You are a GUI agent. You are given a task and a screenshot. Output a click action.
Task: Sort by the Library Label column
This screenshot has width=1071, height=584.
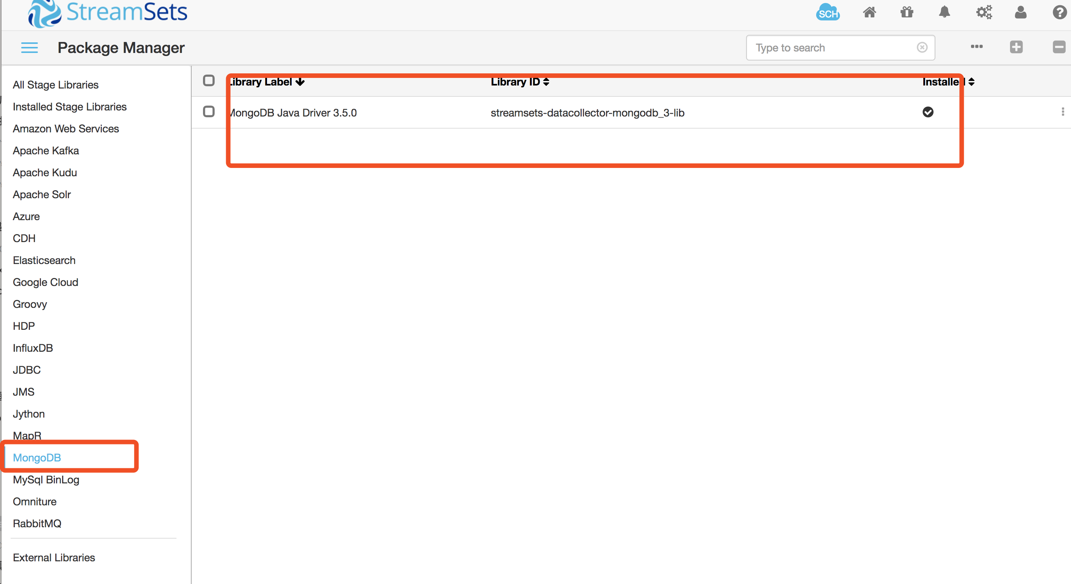[266, 82]
